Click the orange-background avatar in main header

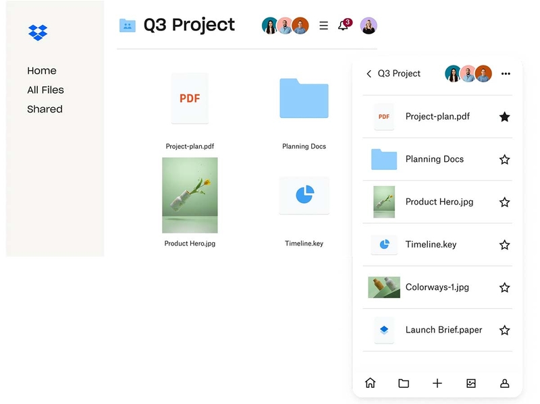point(300,26)
